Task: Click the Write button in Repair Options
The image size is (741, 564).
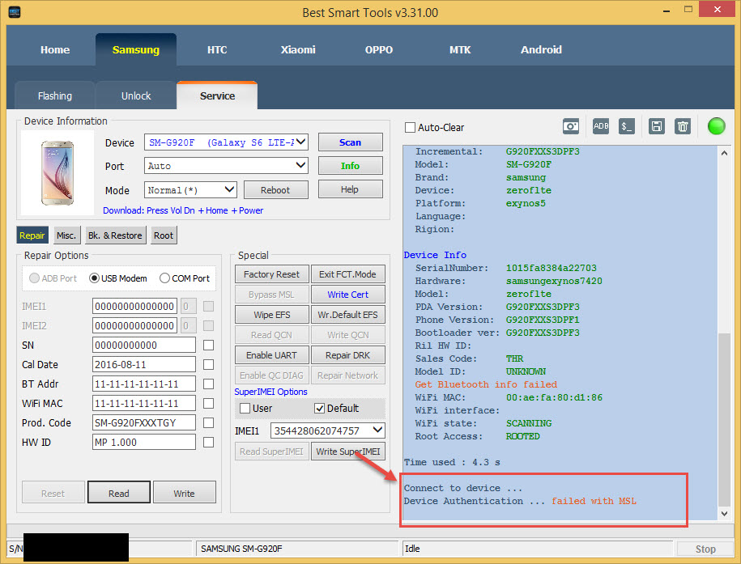Action: 185,493
